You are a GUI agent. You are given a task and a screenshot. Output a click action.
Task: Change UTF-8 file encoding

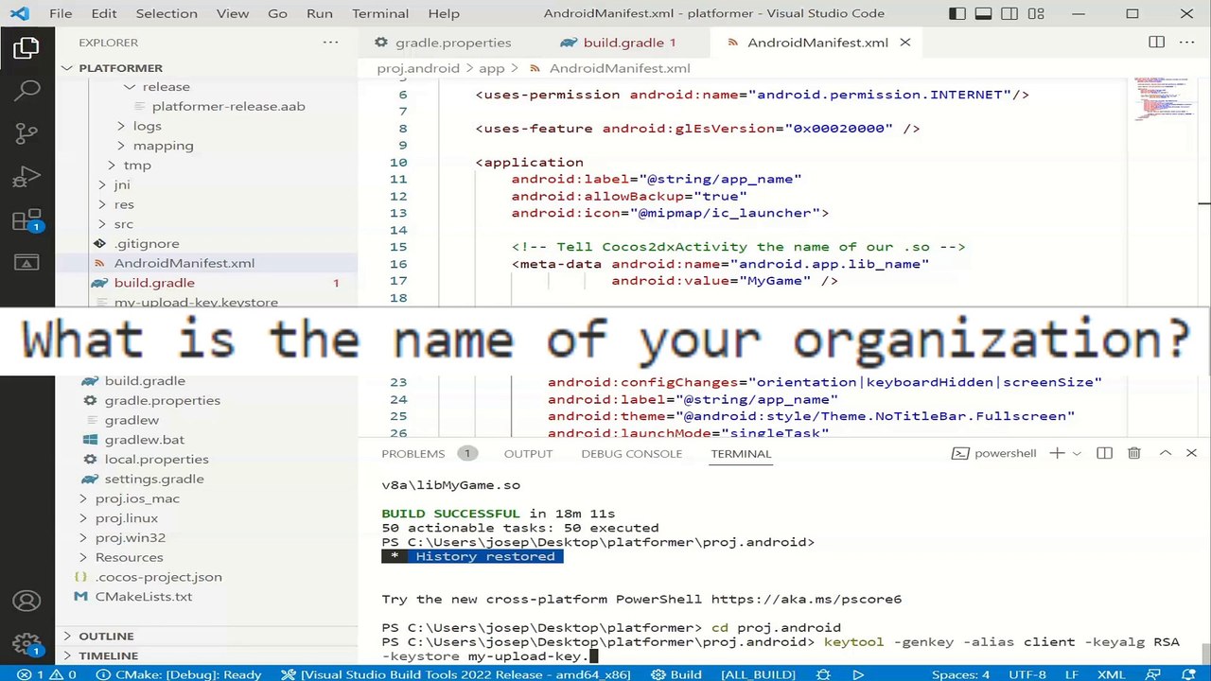coord(1027,674)
